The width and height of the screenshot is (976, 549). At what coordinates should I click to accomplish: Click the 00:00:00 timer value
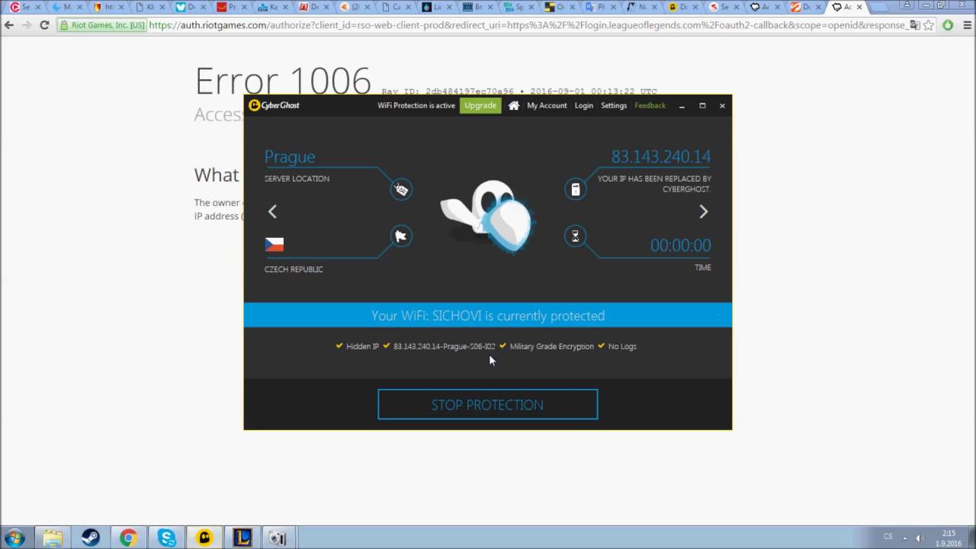680,245
